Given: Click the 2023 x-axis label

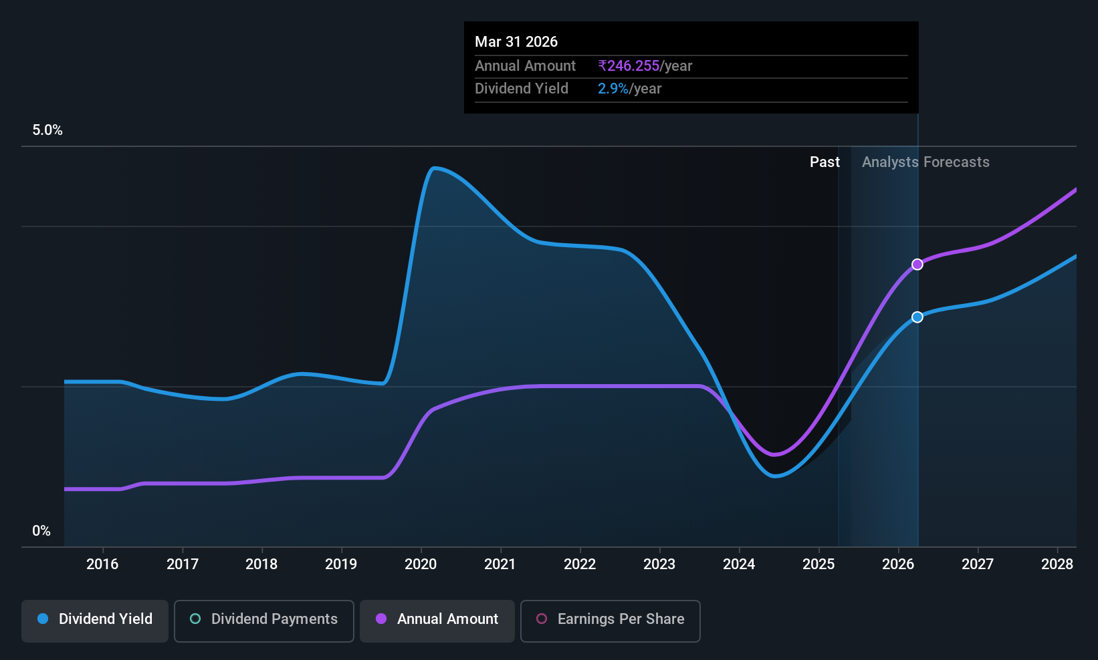Looking at the screenshot, I should (659, 564).
